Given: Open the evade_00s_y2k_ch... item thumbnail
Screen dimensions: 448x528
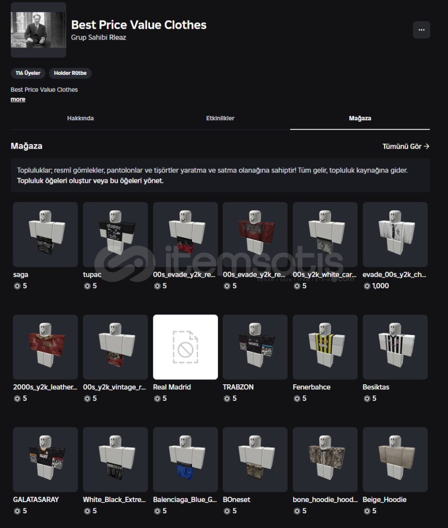Looking at the screenshot, I should [x=395, y=234].
